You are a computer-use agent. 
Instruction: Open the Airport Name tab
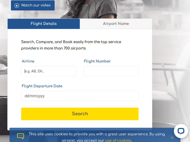pyautogui.click(x=116, y=24)
